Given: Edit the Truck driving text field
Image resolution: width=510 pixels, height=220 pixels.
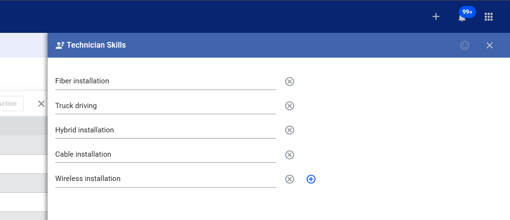Looking at the screenshot, I should pos(165,106).
